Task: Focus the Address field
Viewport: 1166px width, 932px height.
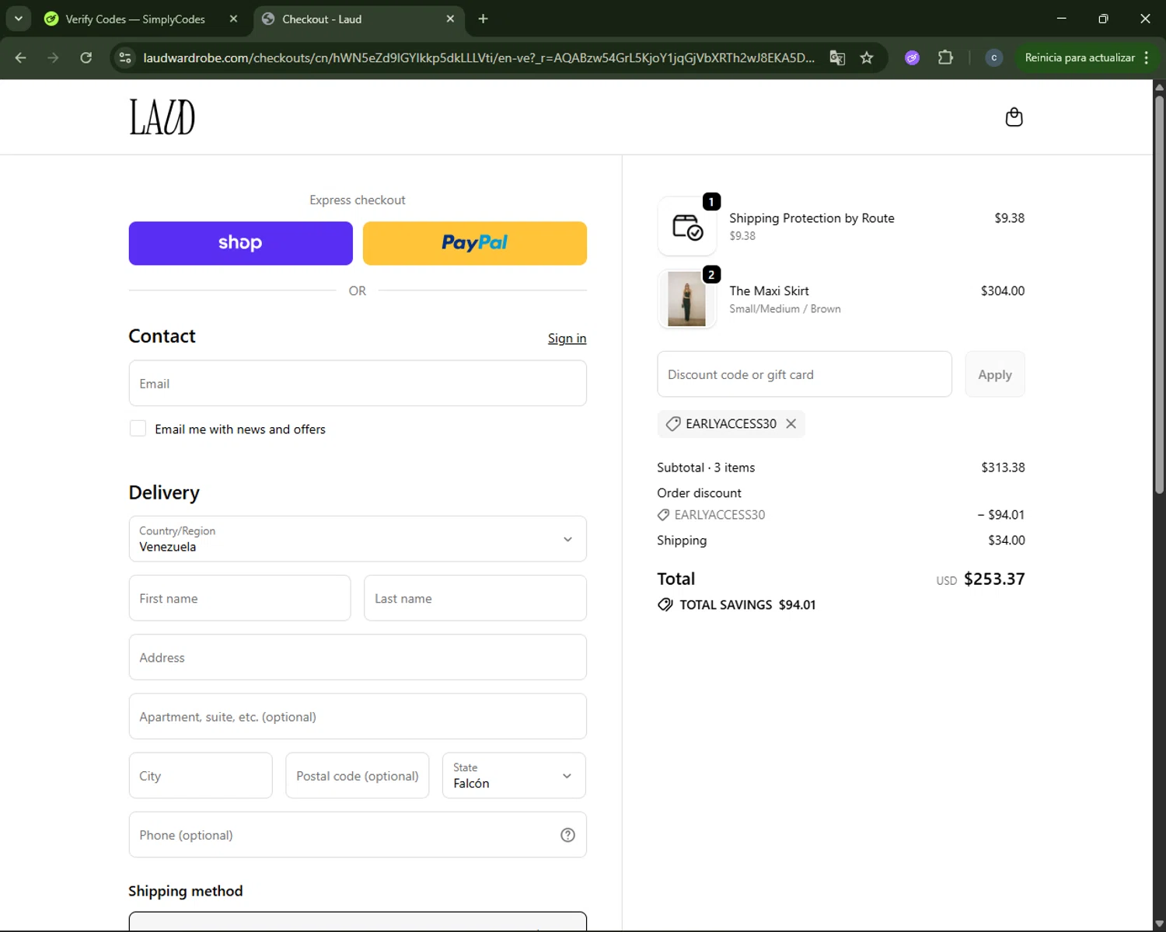Action: click(x=358, y=657)
